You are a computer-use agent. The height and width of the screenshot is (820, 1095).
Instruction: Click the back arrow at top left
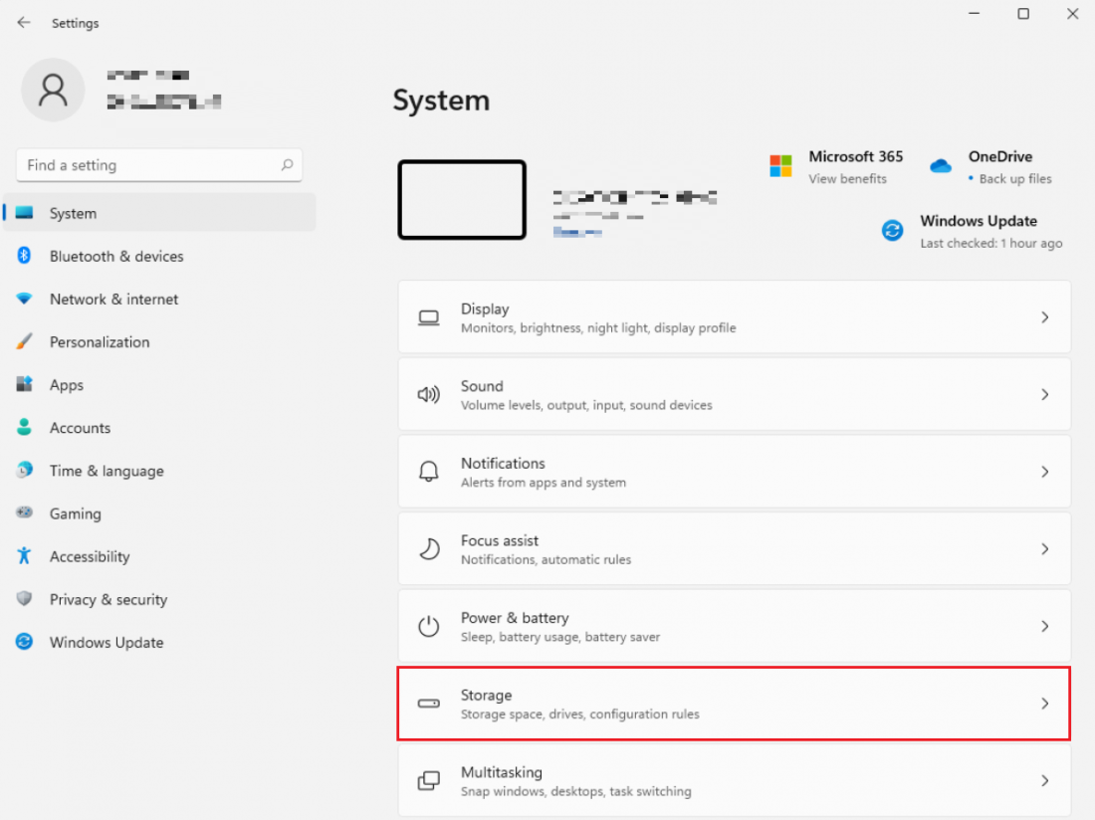coord(22,22)
